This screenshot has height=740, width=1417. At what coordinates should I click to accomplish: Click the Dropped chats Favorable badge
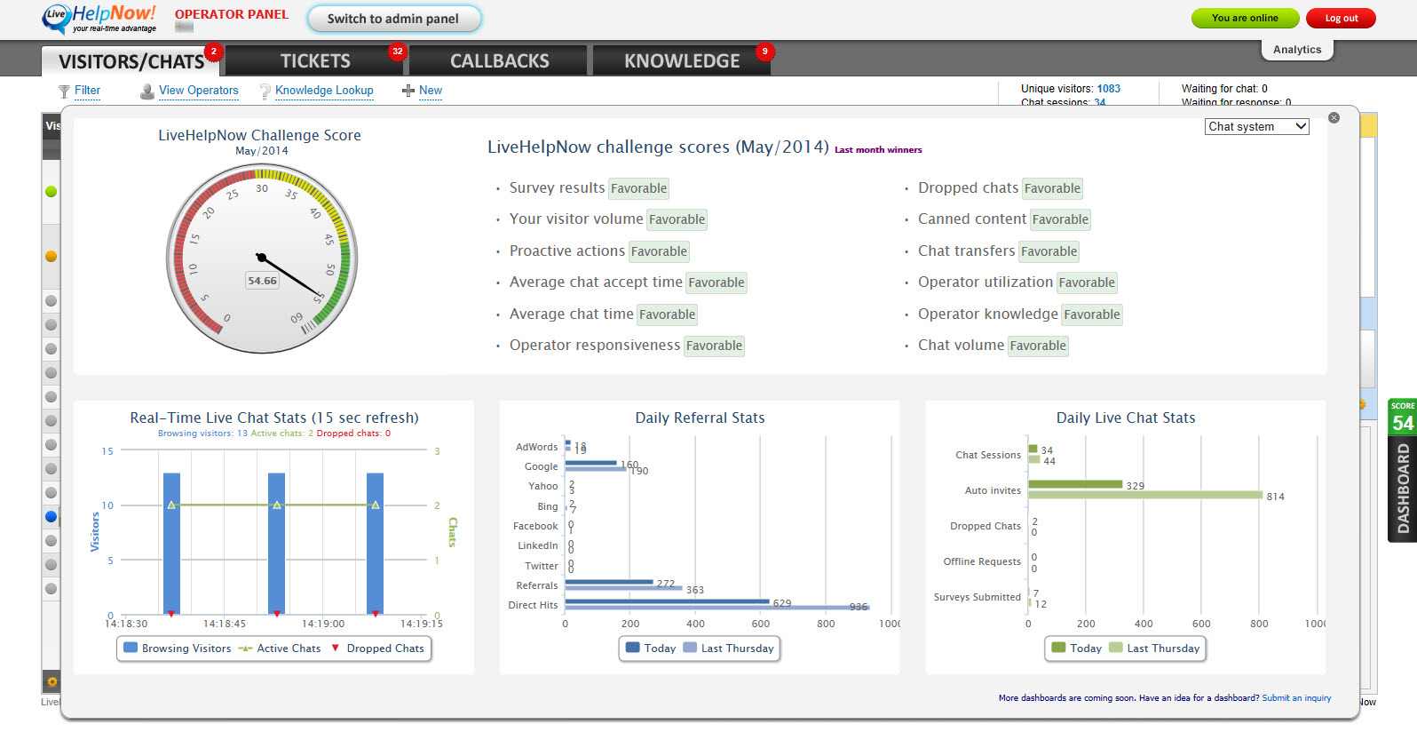[x=1052, y=188]
